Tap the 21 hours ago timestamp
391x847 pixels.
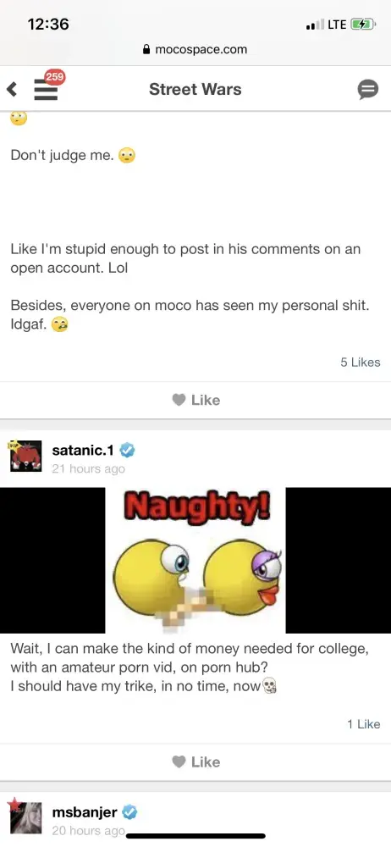click(x=89, y=469)
